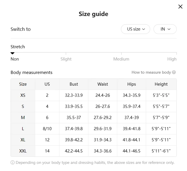Click the Bust column header
The height and width of the screenshot is (171, 187).
pos(74,84)
